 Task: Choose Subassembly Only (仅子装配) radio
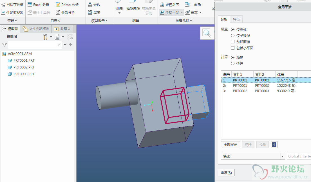pyautogui.click(x=233, y=35)
